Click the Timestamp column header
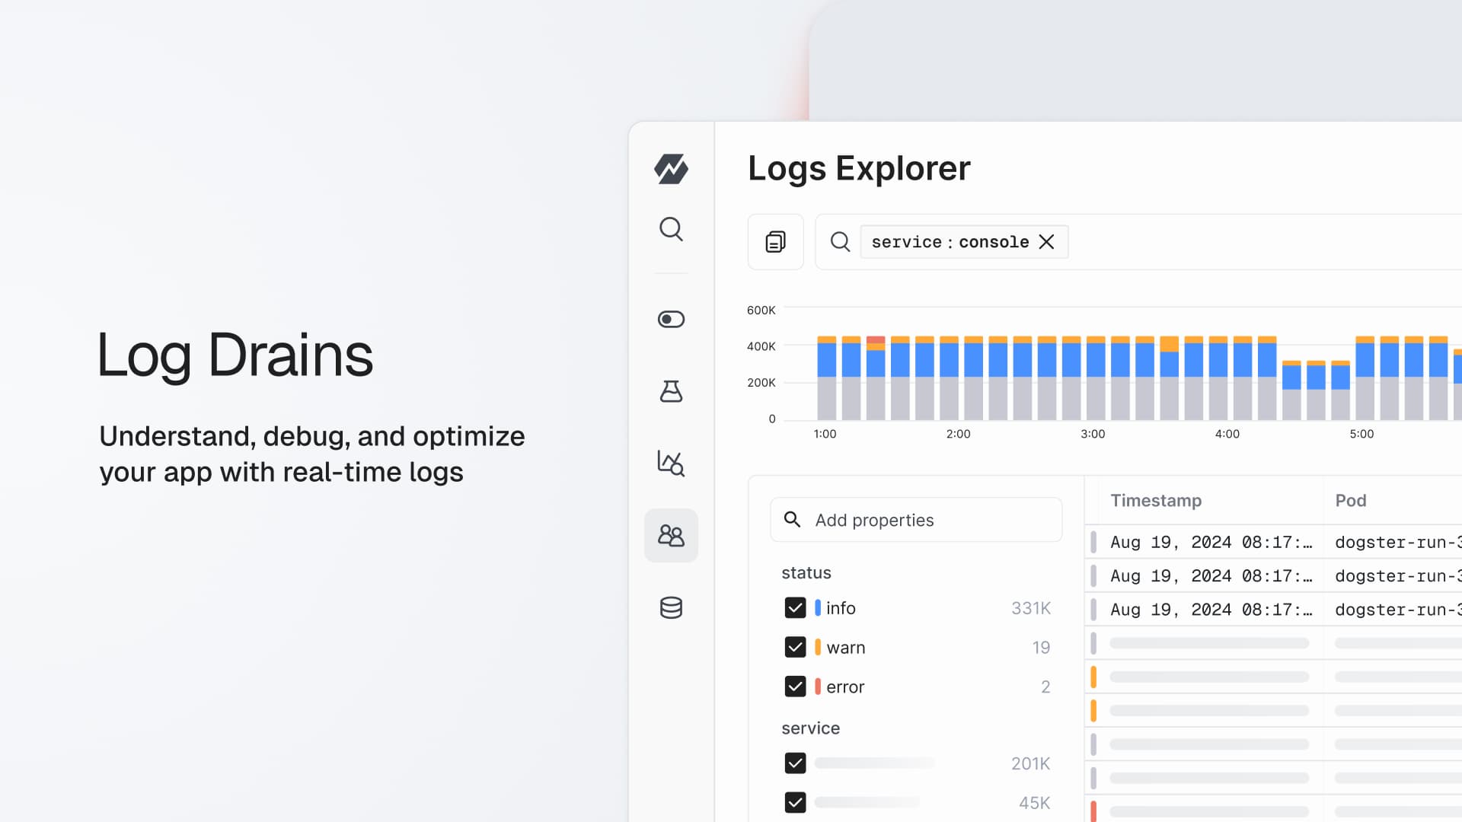1462x822 pixels. (x=1155, y=500)
